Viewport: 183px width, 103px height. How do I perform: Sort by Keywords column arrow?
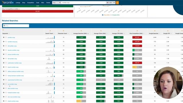point(9,33)
